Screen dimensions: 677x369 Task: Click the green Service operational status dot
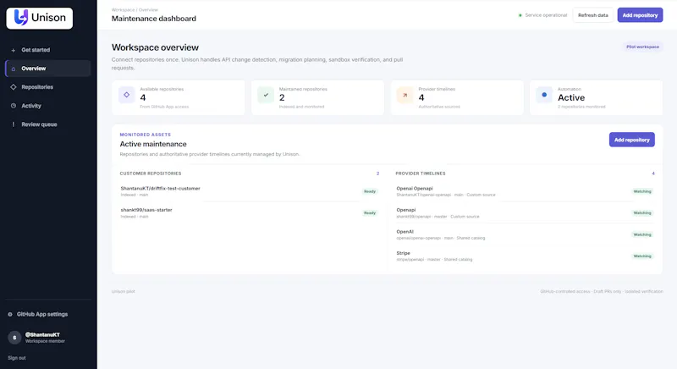pos(520,15)
